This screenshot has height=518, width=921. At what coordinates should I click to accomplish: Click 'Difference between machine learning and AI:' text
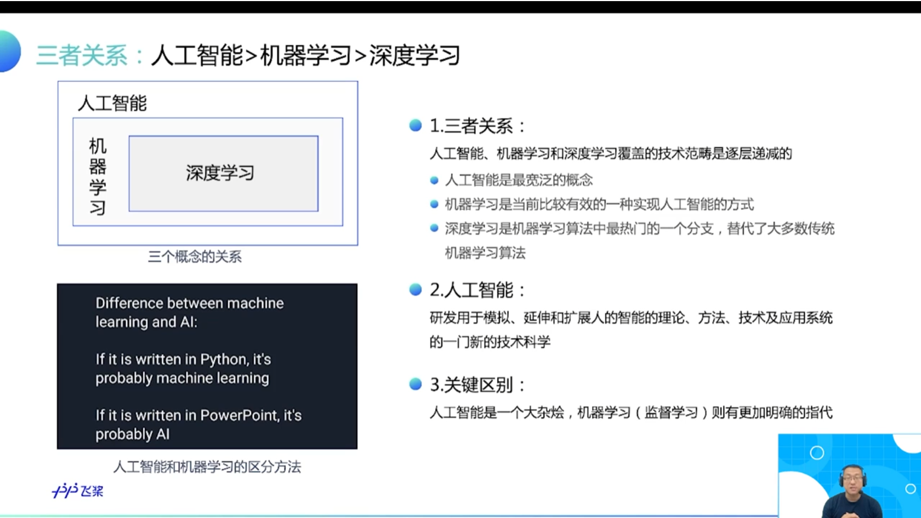(x=190, y=312)
